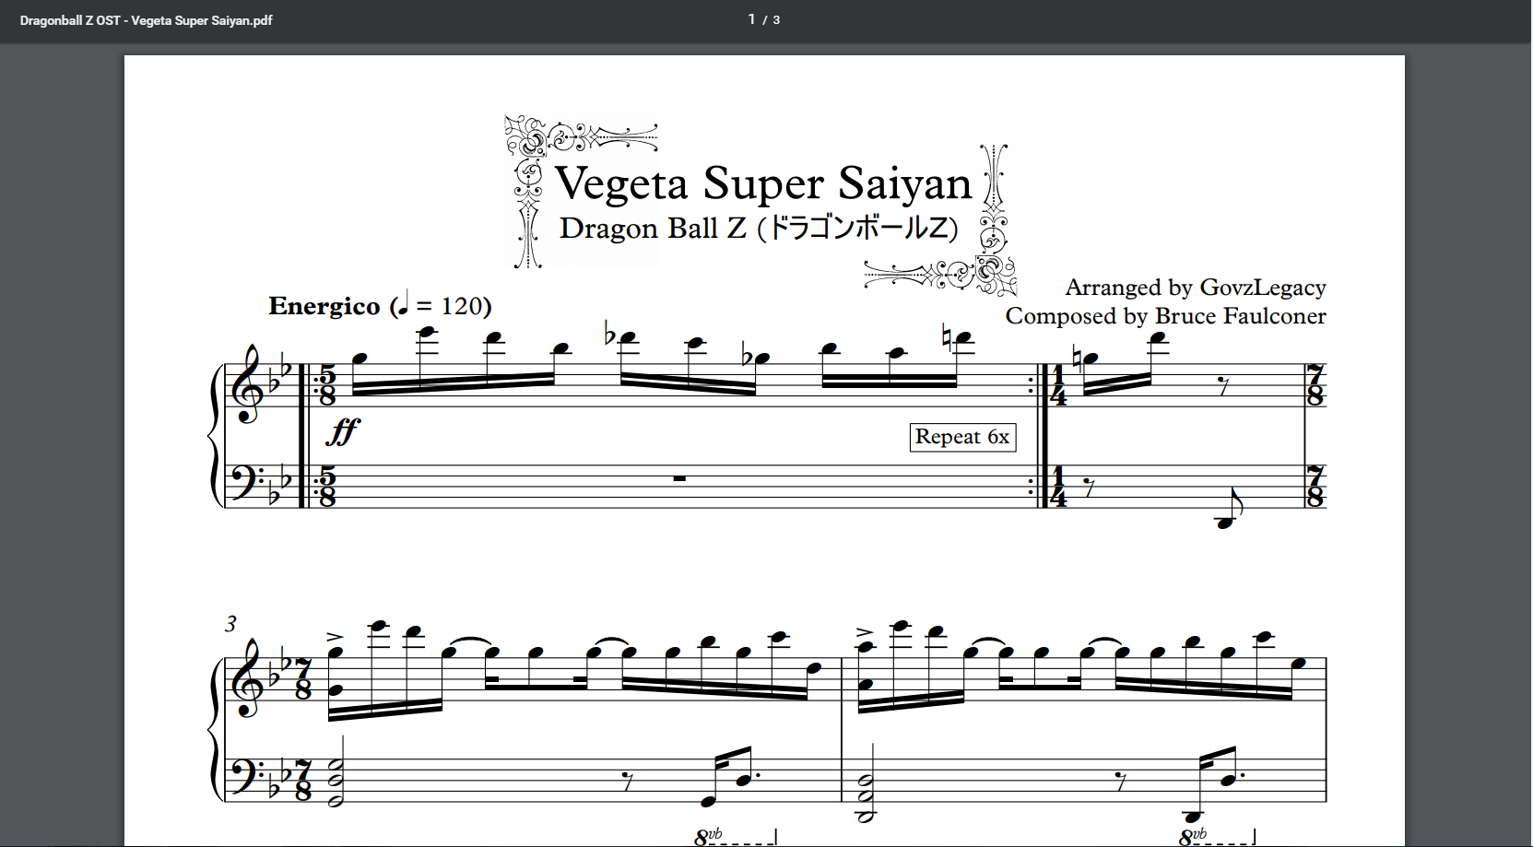Click the Dragon Ball Z subtitle line
Screen dimensions: 1533x847
(x=758, y=228)
